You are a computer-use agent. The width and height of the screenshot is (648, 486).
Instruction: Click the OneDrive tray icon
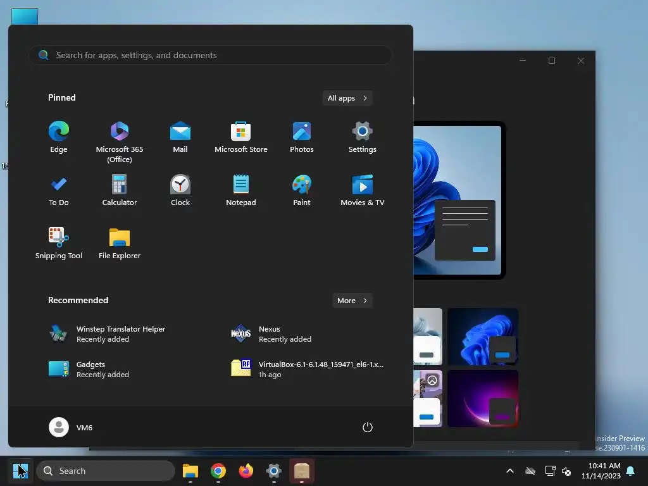(530, 471)
